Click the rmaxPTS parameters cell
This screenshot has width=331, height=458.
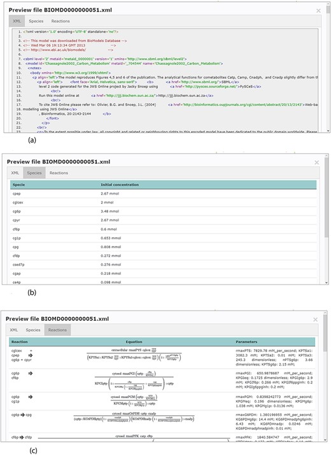point(274,357)
